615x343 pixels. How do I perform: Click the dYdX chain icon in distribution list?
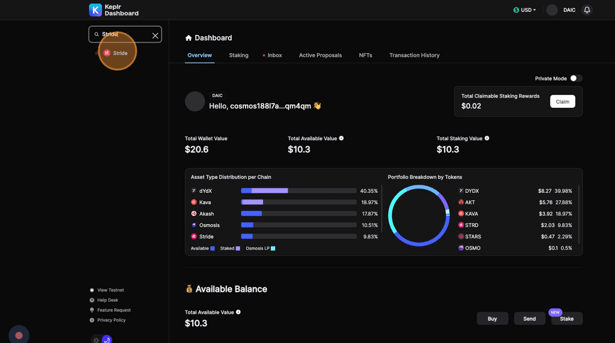click(x=194, y=191)
